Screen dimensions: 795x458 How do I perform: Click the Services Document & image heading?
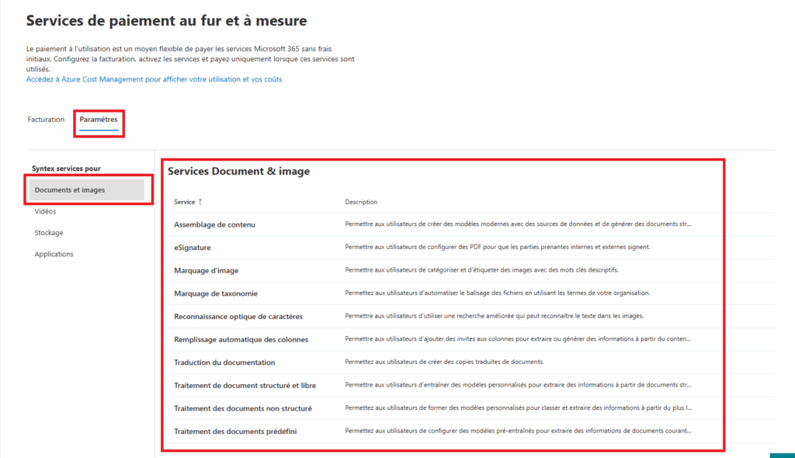(239, 172)
